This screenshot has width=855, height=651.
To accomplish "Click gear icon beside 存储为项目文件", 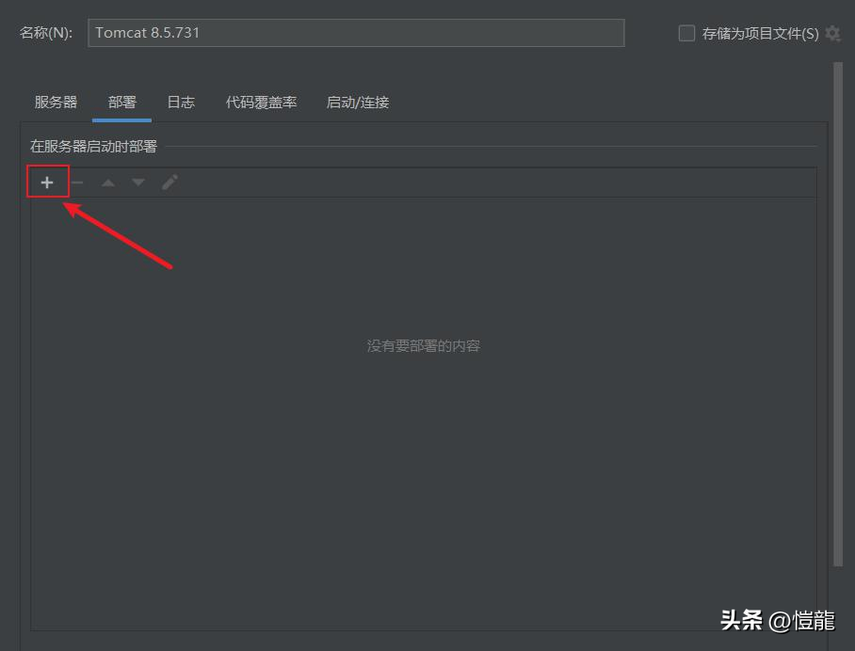I will [x=832, y=33].
